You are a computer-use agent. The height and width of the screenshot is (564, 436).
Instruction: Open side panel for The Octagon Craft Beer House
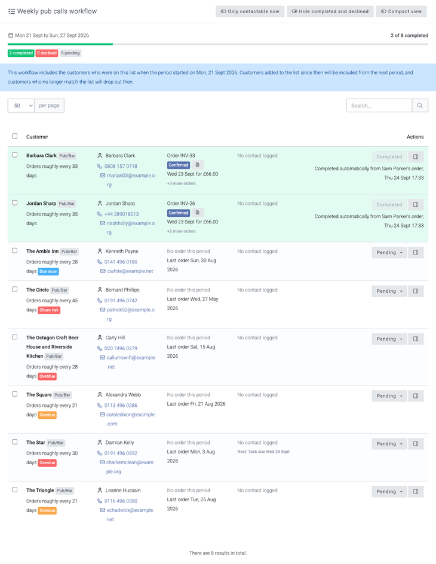[x=416, y=339]
